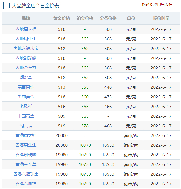181x189 pixels.
Task: Click the 金条价格 column header
Action: click(x=108, y=19)
